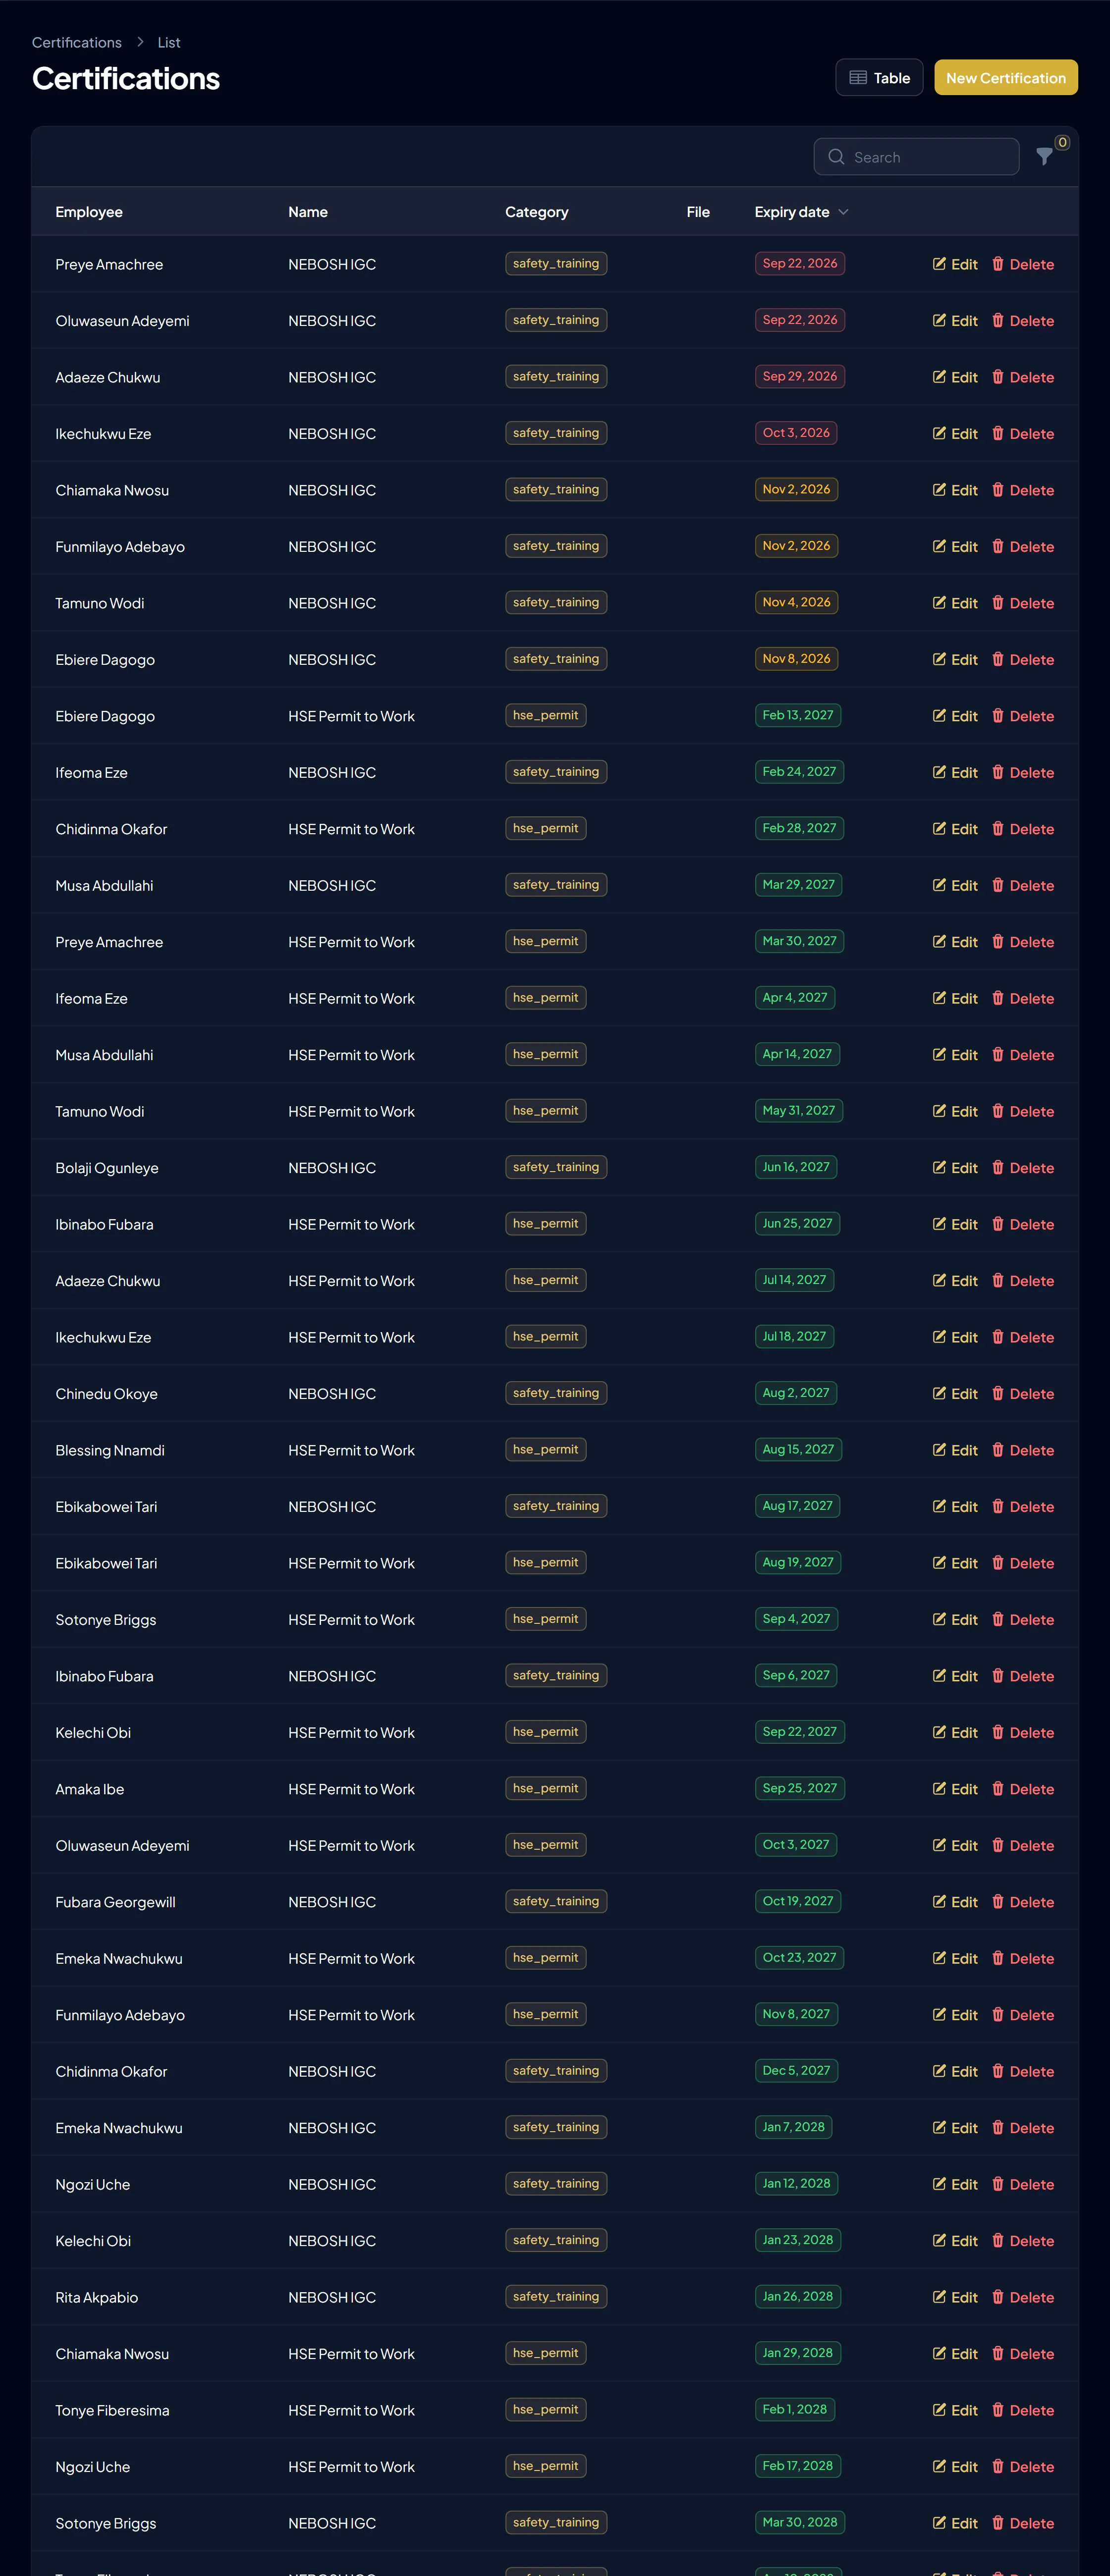Edit Preye Amachree's HSE Permit to Work

coord(955,942)
